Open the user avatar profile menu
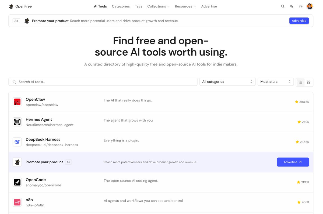Image resolution: width=323 pixels, height=214 pixels. [310, 6]
